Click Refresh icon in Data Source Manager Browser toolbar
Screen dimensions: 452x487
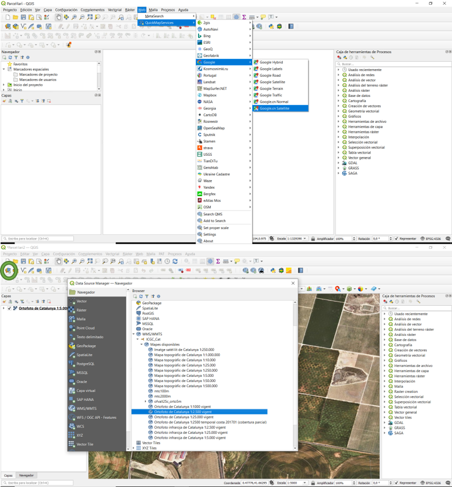pyautogui.click(x=141, y=297)
